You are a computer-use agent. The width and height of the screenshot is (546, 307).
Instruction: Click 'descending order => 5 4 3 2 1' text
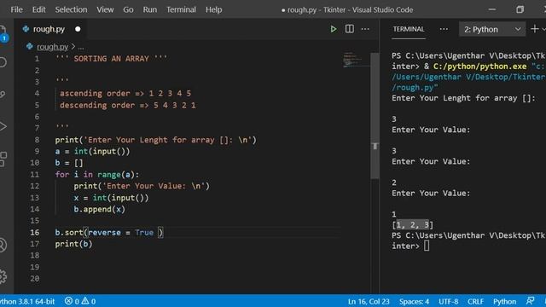(128, 105)
